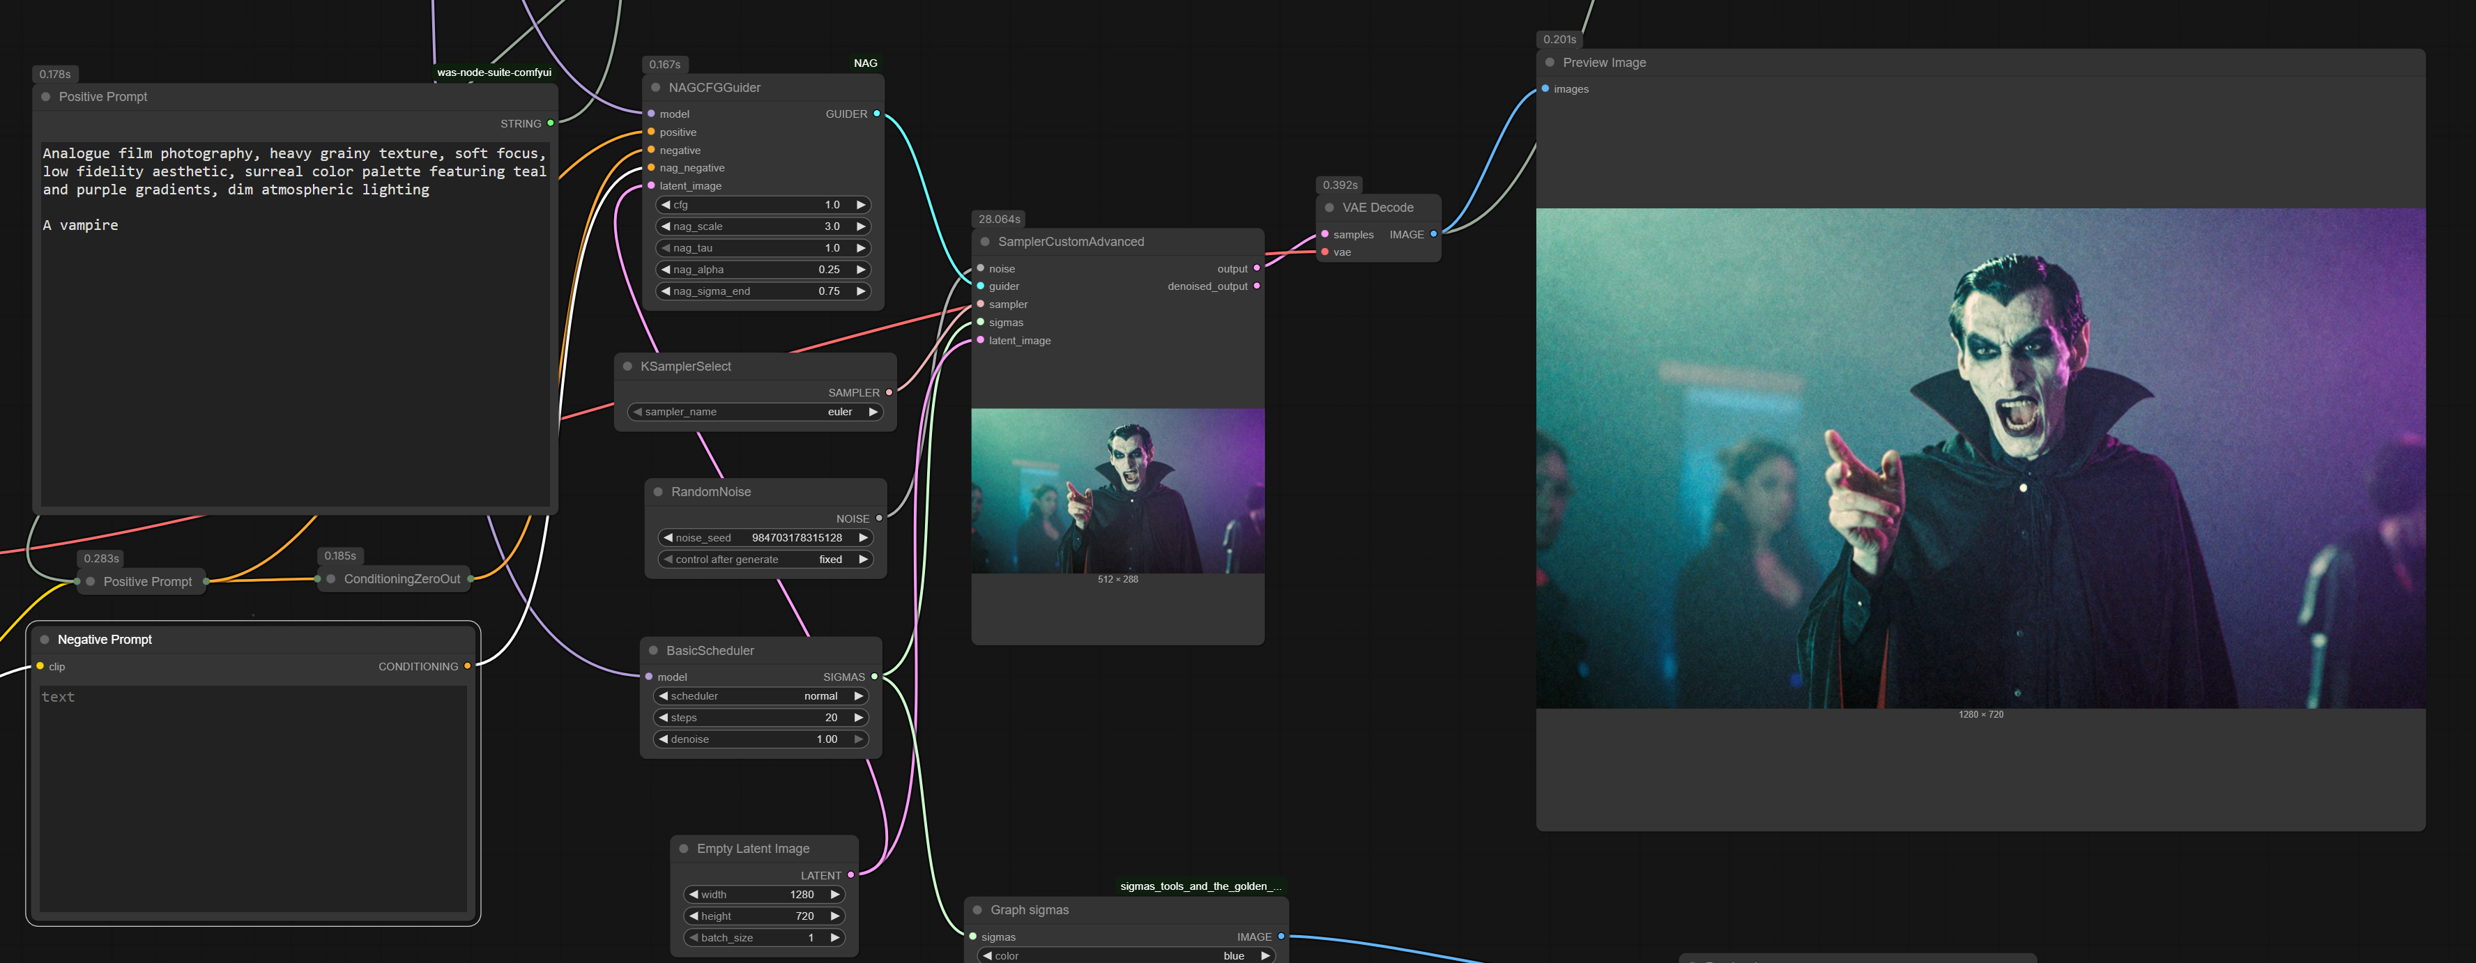This screenshot has width=2476, height=963.
Task: Click the LATENT output connector of Empty Latent Image
Action: click(850, 875)
